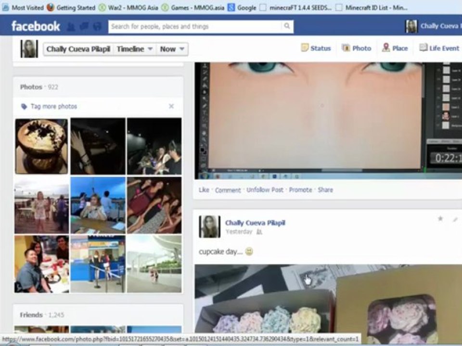Open the white architecture photo thumbnail
This screenshot has width=462, height=346.
coord(154,264)
